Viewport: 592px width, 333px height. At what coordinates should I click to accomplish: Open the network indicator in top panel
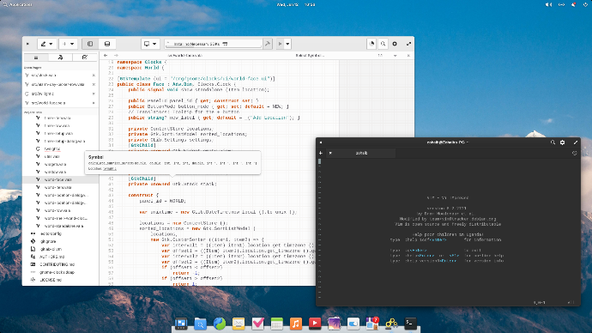561,4
